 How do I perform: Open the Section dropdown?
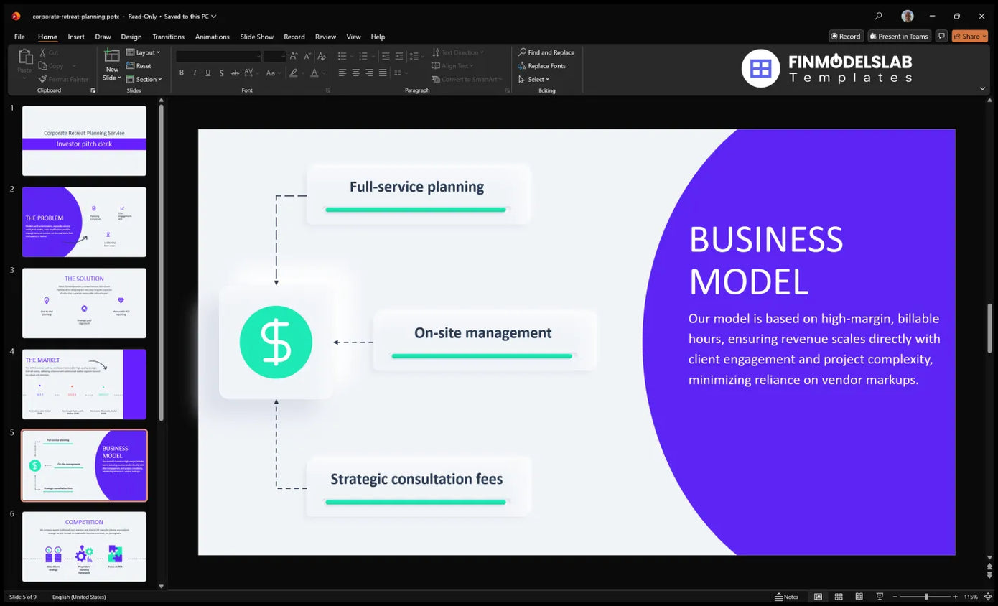144,79
